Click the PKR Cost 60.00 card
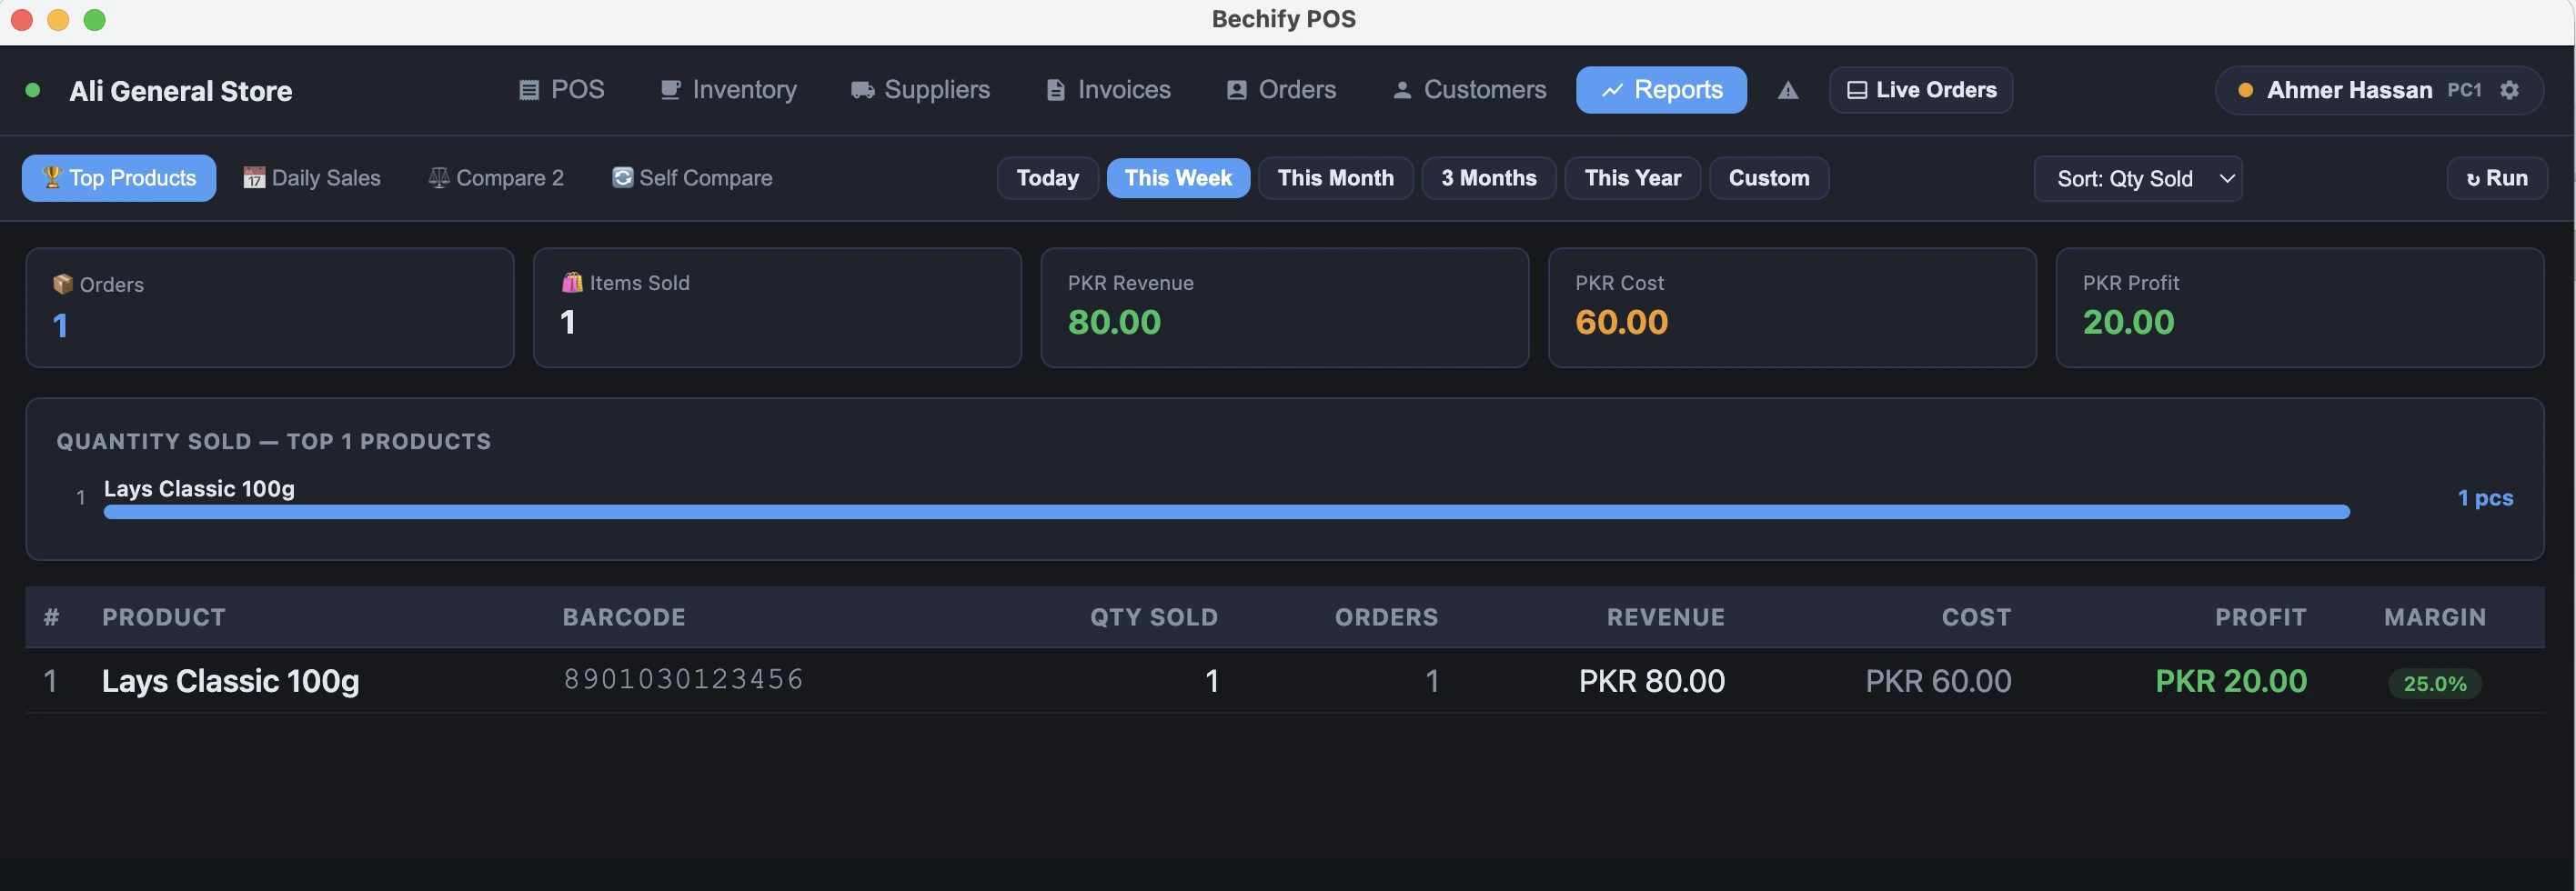Image resolution: width=2576 pixels, height=891 pixels. point(1792,308)
